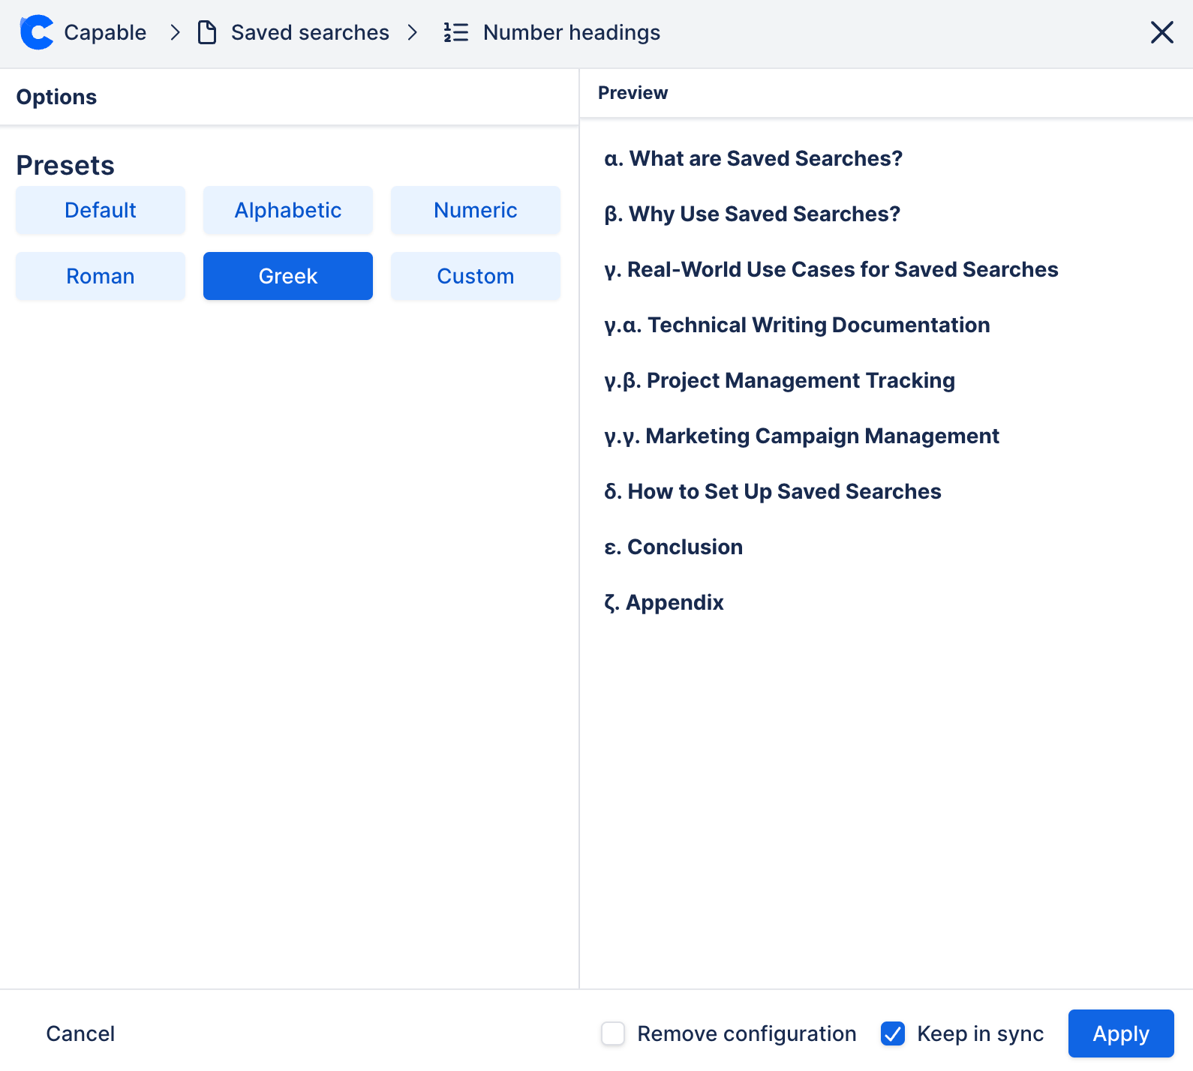Viewport: 1193px width, 1071px height.
Task: Uncheck the Keep in sync checkbox
Action: click(893, 1033)
